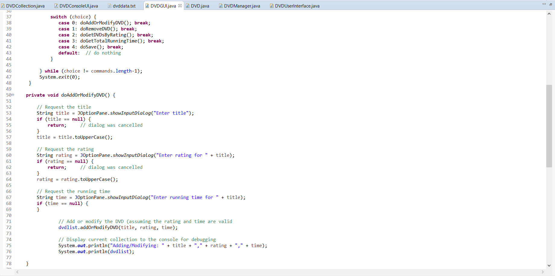
Task: Click the text file icon on dvddata.txt tab
Action: [109, 5]
